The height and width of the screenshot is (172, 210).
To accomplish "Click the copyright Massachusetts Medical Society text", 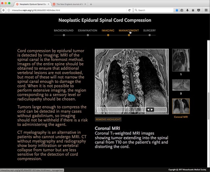I will click(x=187, y=170).
